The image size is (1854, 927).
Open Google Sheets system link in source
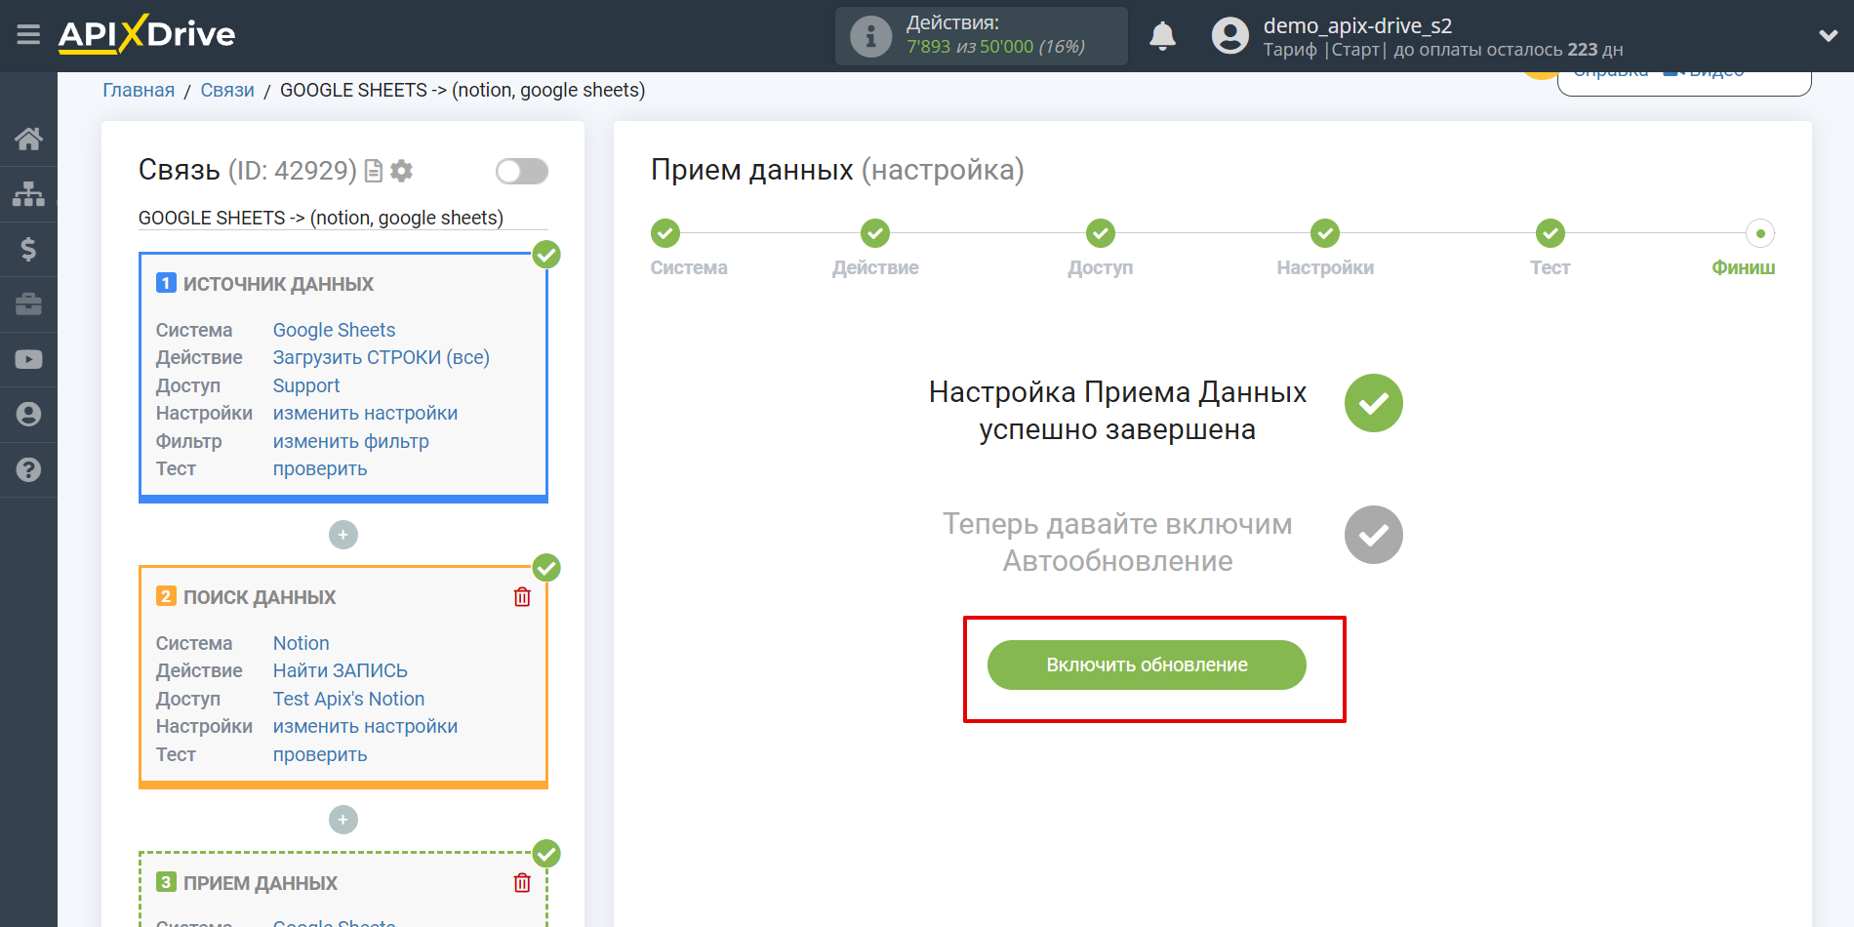pyautogui.click(x=334, y=330)
